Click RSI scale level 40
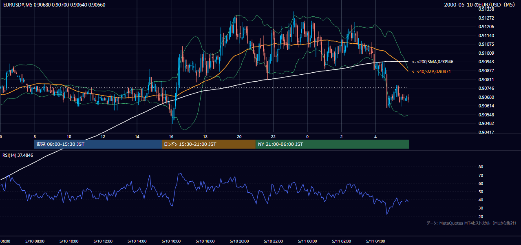521x245 pixels. (x=481, y=200)
